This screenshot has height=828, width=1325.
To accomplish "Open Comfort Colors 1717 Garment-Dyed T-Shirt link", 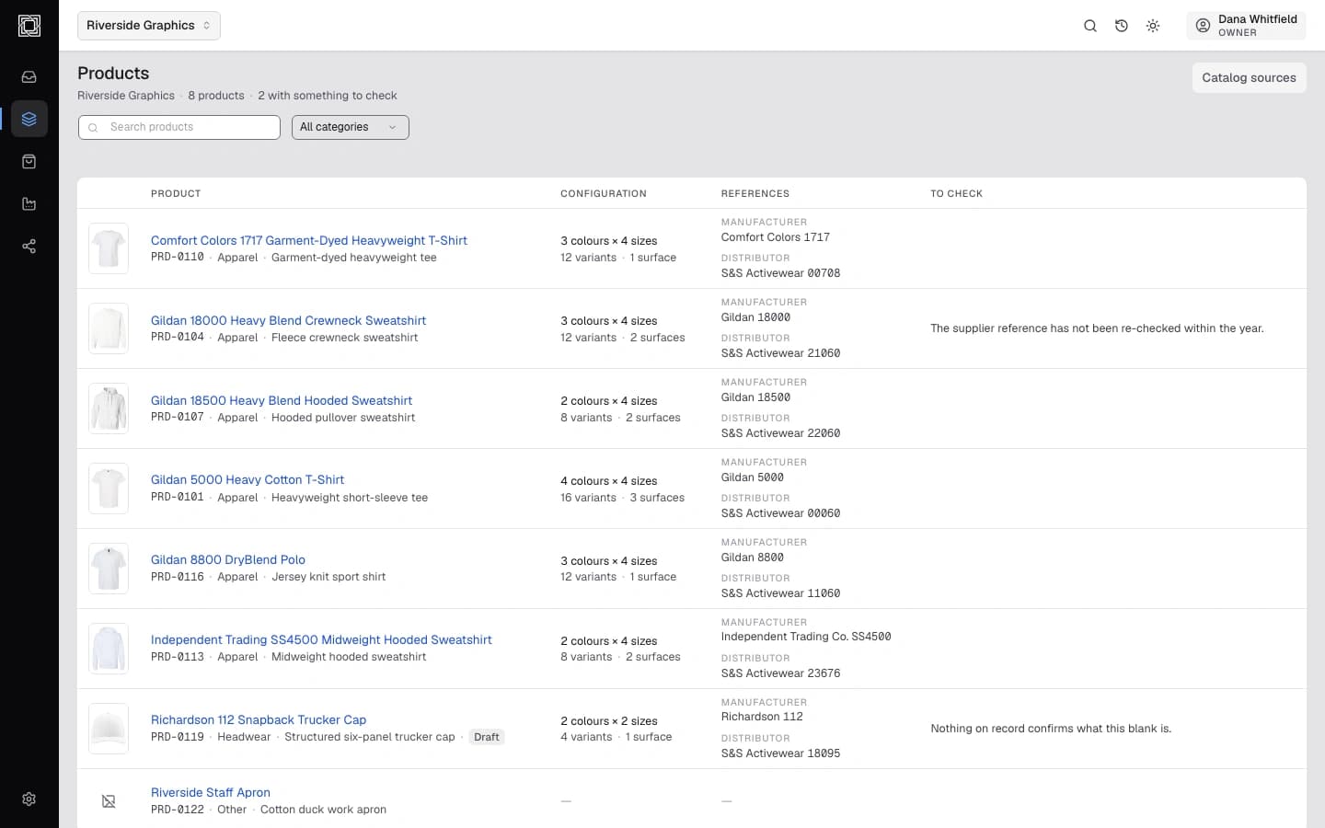I will 309,240.
